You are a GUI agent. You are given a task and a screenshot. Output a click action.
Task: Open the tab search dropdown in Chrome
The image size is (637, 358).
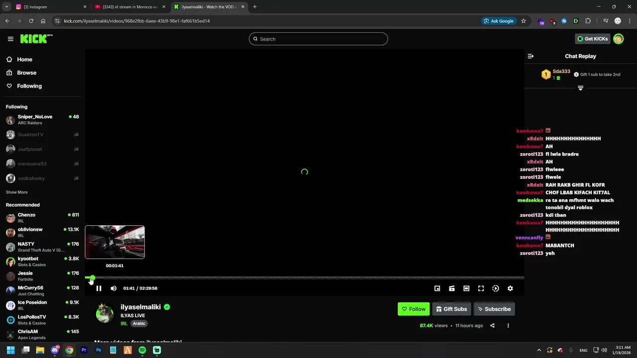coord(6,7)
